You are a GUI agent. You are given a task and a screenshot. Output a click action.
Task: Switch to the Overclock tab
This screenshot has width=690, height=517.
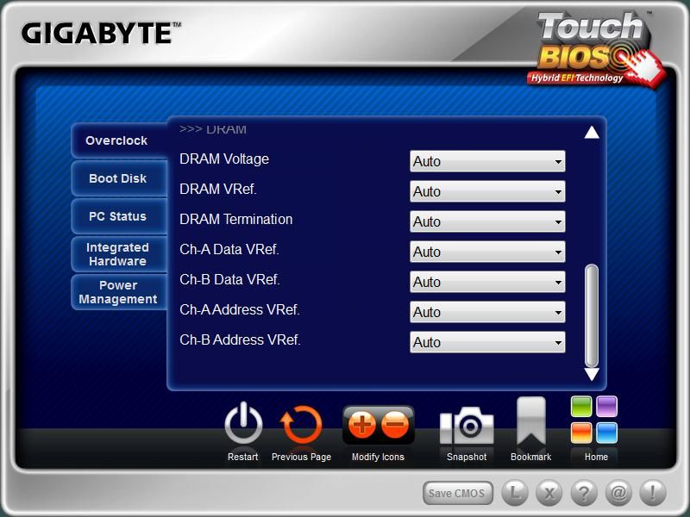pyautogui.click(x=119, y=140)
